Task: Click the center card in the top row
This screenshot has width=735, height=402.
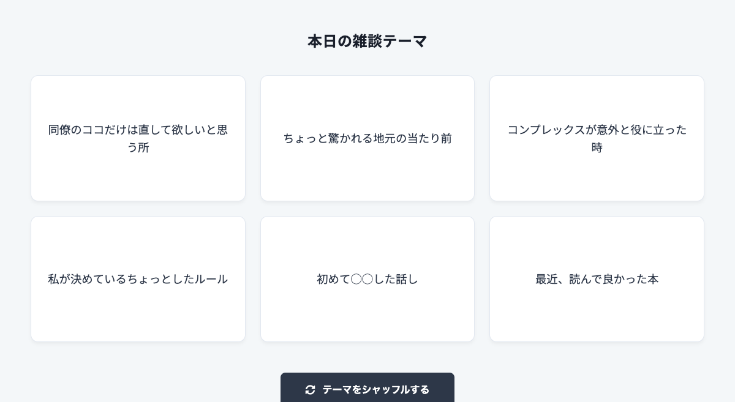Action: [x=367, y=138]
